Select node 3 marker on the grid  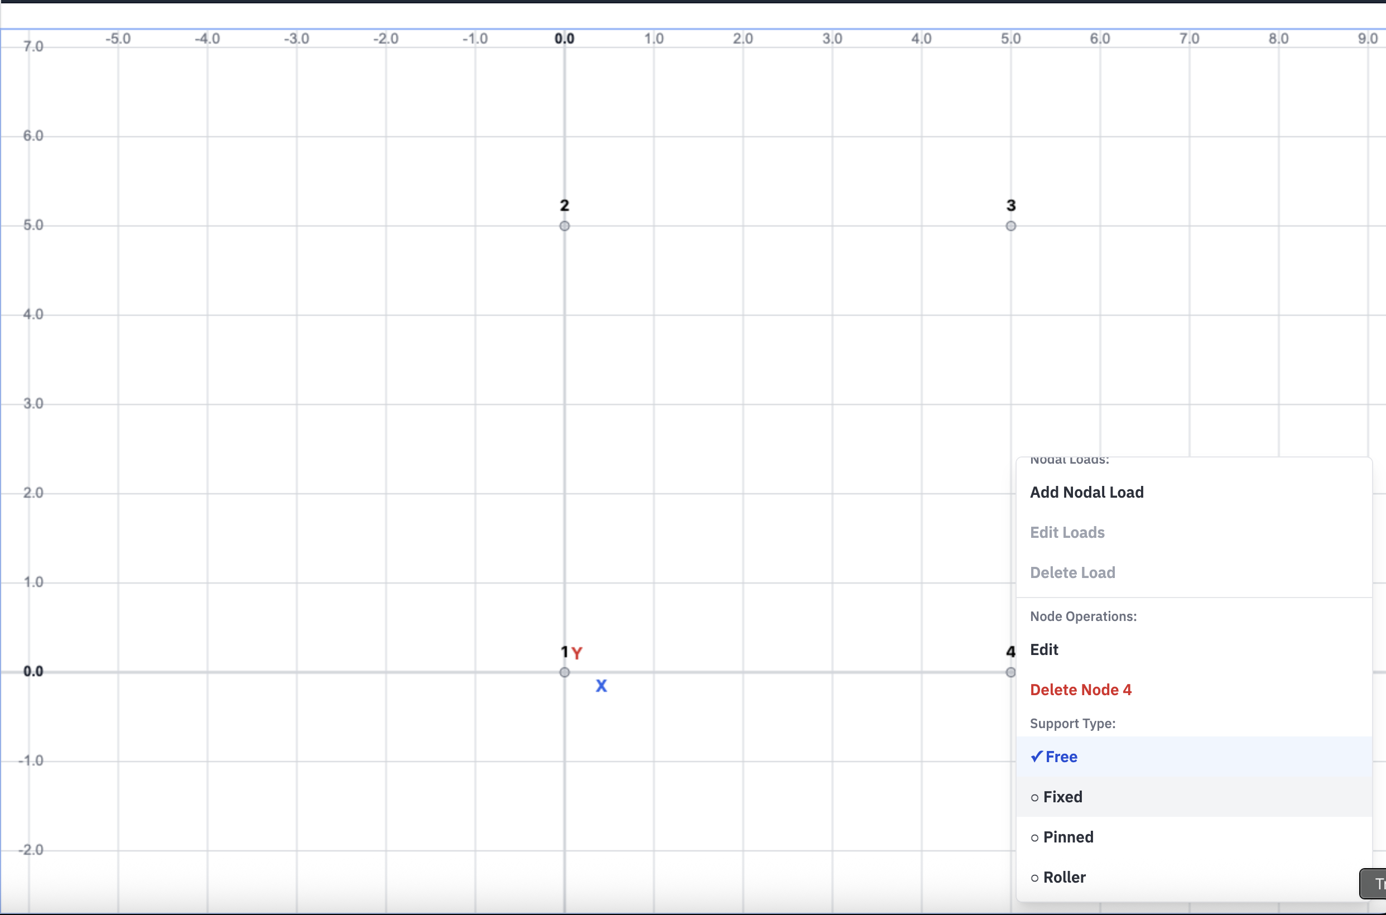tap(1010, 226)
